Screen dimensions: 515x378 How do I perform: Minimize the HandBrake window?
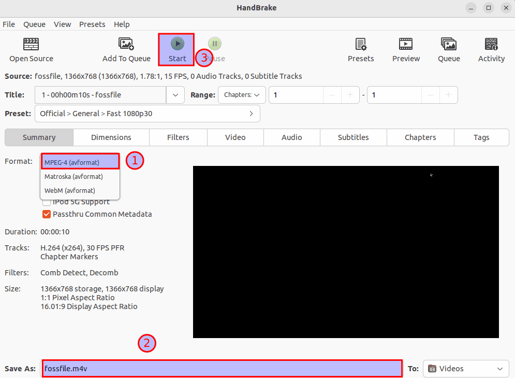(x=471, y=8)
